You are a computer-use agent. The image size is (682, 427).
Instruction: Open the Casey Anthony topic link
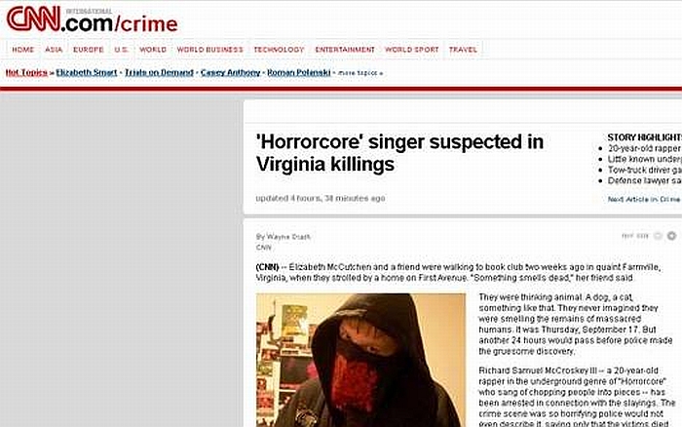tap(231, 73)
